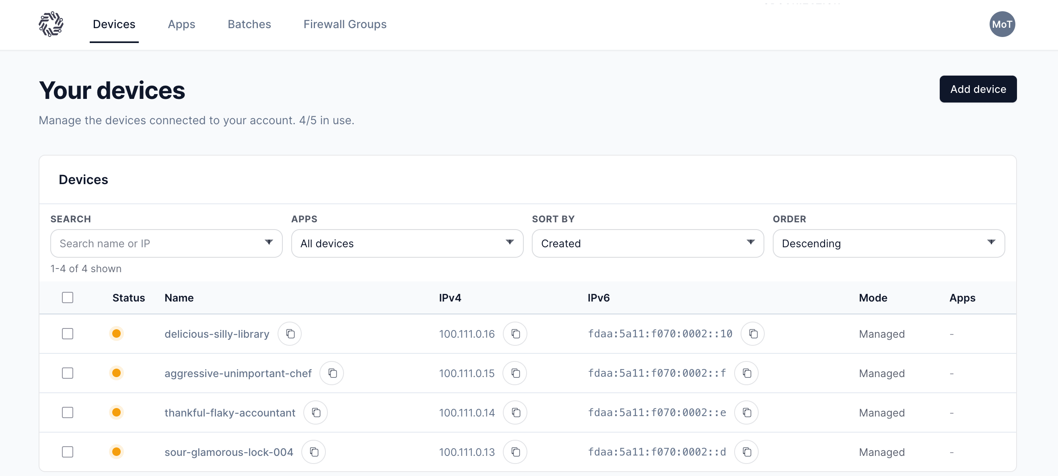
Task: Check the row checkbox for delicious-silly-library
Action: pyautogui.click(x=67, y=334)
